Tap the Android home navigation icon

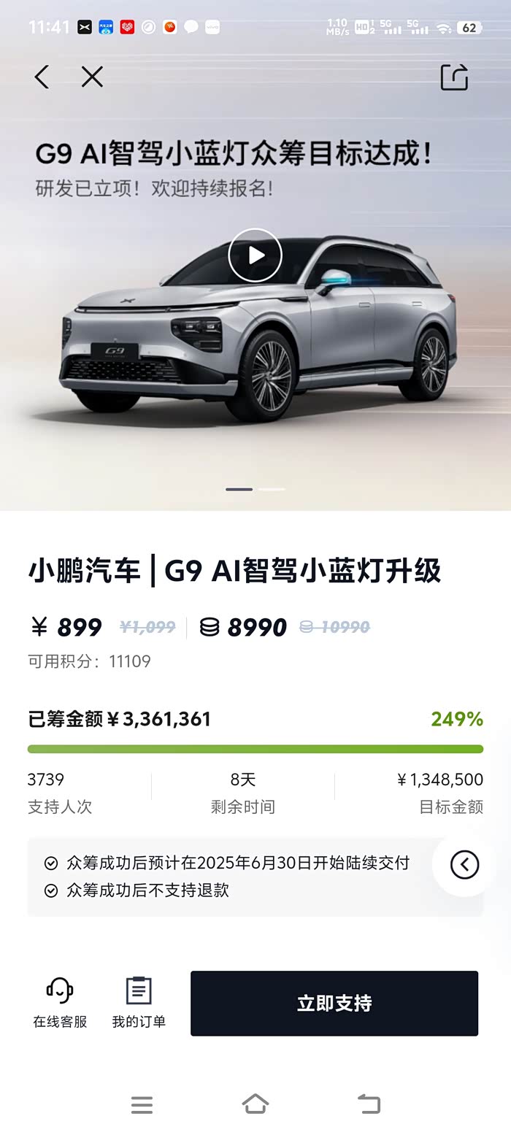(255, 1104)
